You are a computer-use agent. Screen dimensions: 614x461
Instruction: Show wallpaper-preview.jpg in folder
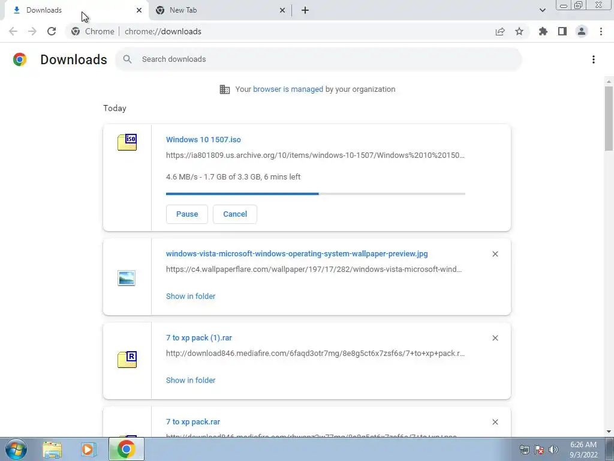(x=191, y=297)
